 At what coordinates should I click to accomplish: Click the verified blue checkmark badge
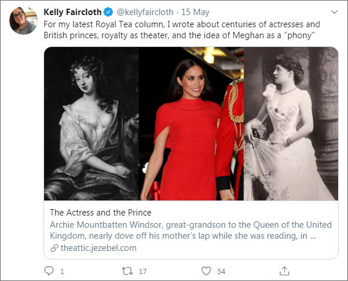(108, 12)
